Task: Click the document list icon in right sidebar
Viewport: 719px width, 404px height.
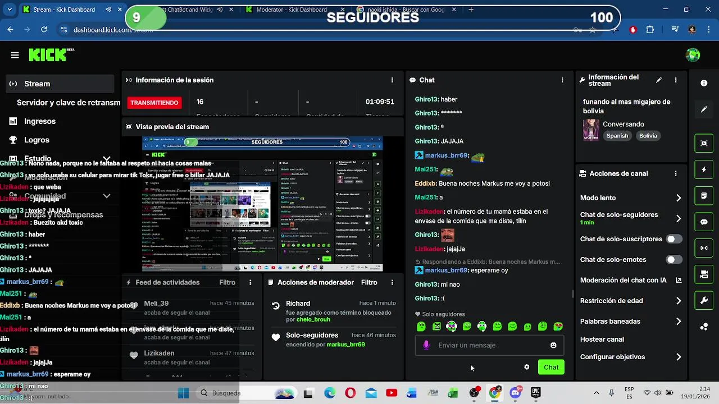Action: 704,196
